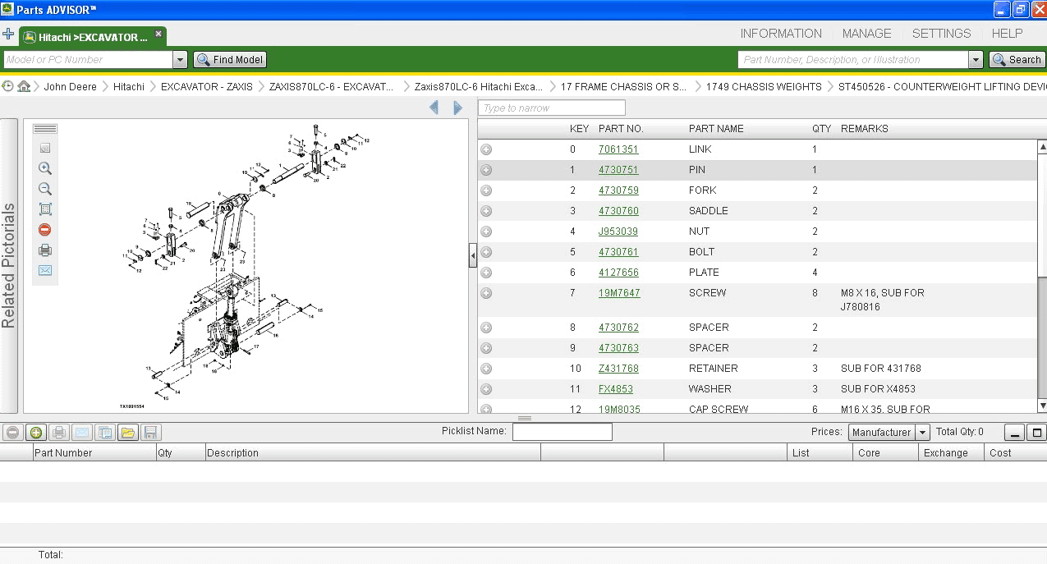Go to 17 FRAME CHASSIS breadcrumb

click(623, 86)
